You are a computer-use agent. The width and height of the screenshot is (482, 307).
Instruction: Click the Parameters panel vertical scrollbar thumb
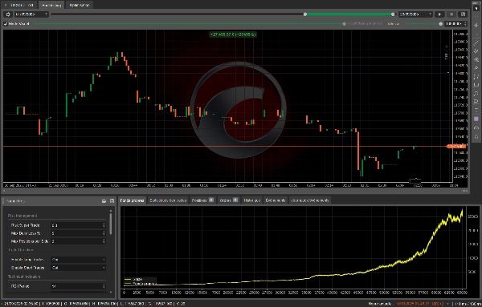(x=111, y=224)
